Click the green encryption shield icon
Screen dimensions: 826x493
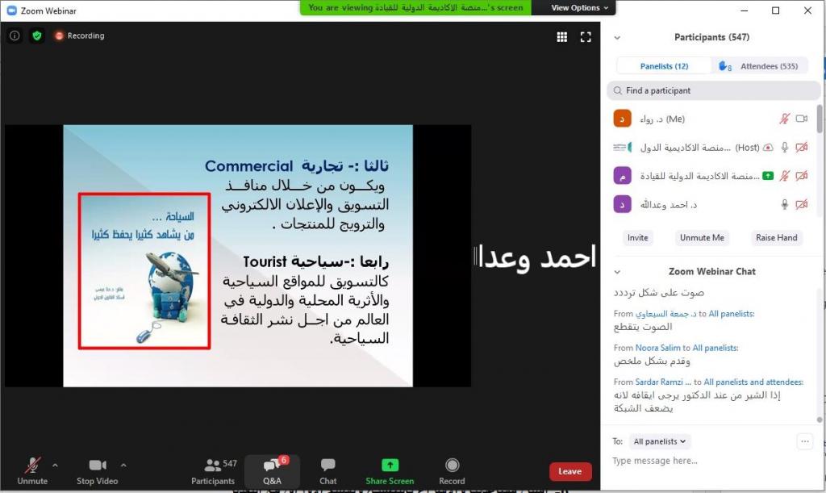(x=36, y=36)
